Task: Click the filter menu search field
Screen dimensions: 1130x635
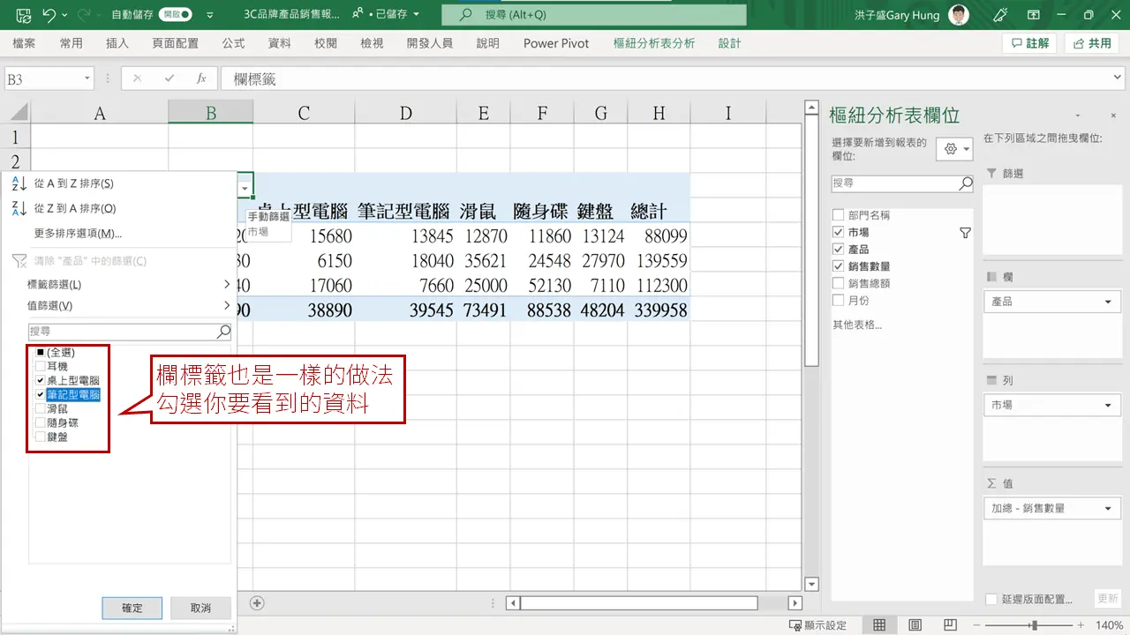Action: (129, 332)
